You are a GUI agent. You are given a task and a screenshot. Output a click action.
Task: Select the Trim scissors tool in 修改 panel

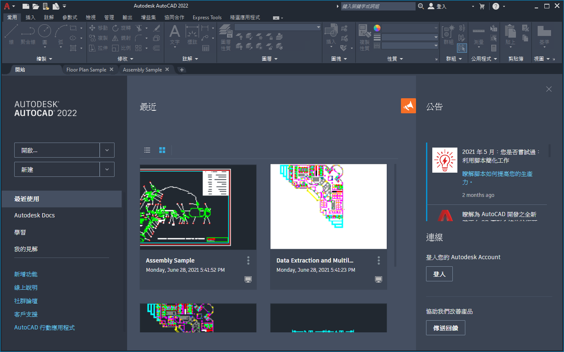138,28
